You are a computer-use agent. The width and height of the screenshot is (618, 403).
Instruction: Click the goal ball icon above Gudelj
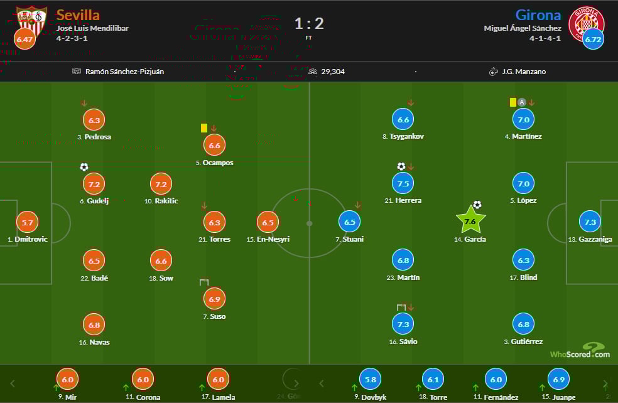[x=84, y=167]
